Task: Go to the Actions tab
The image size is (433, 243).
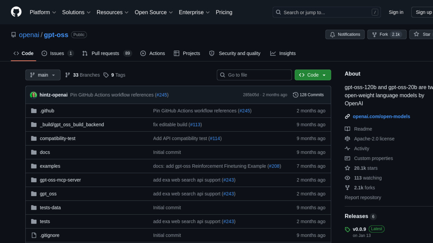Action: click(x=153, y=53)
